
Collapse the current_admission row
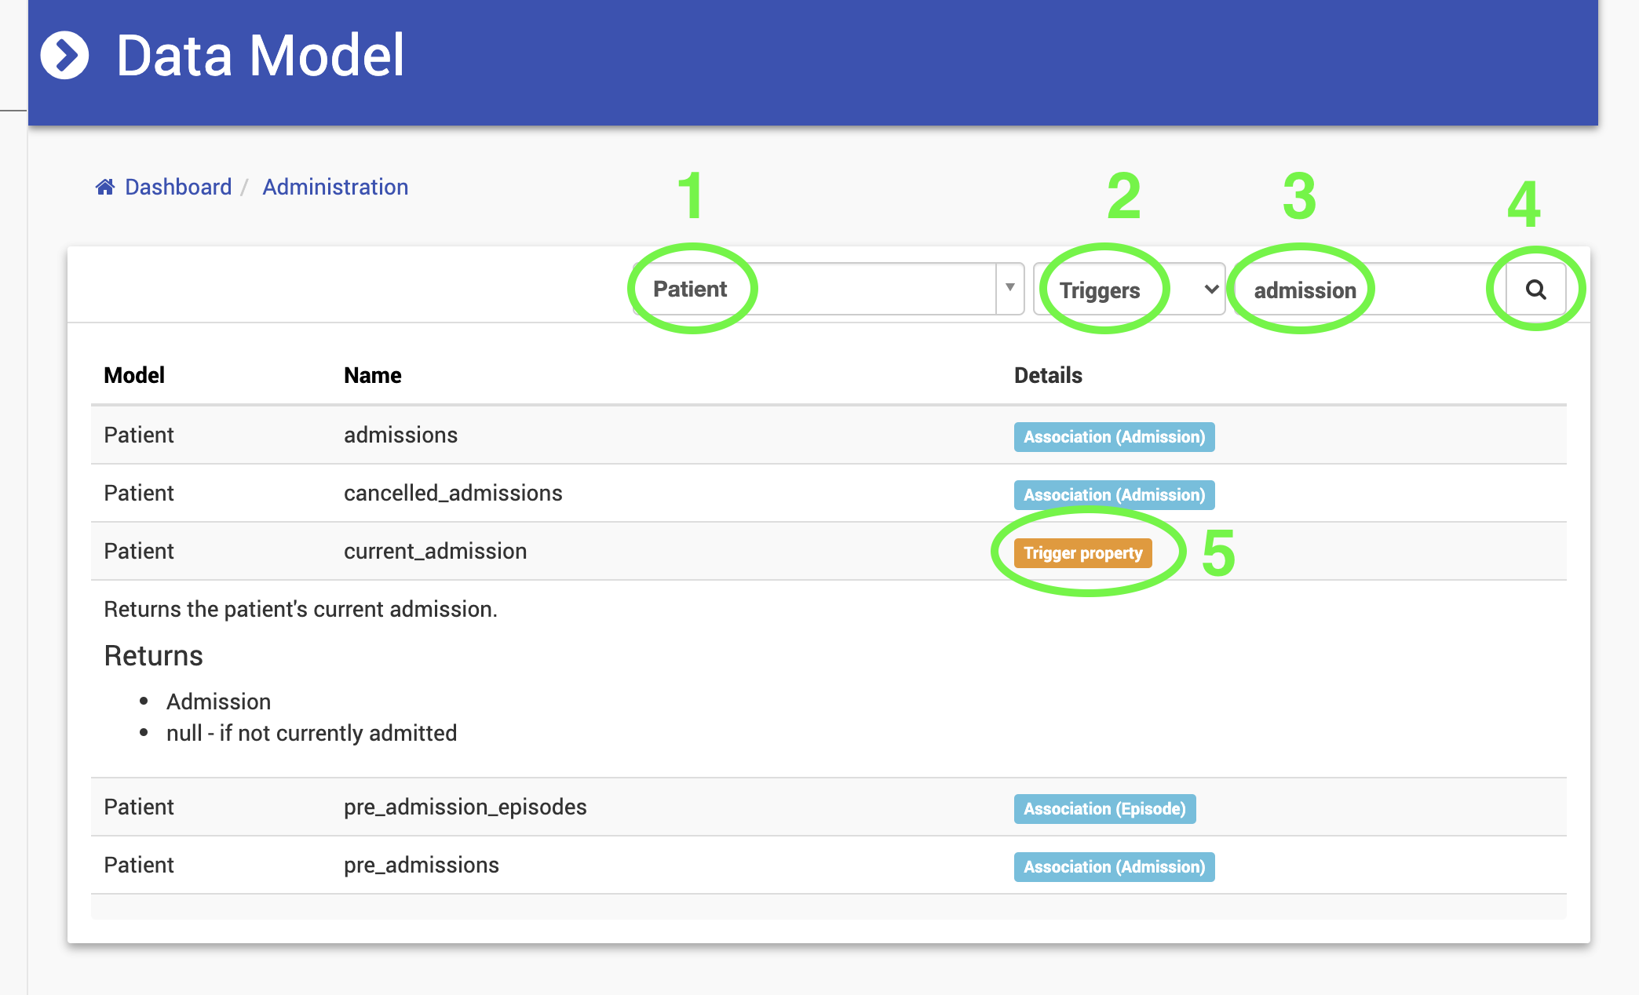point(435,552)
